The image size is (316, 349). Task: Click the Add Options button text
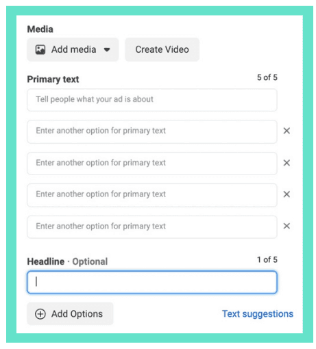77,314
